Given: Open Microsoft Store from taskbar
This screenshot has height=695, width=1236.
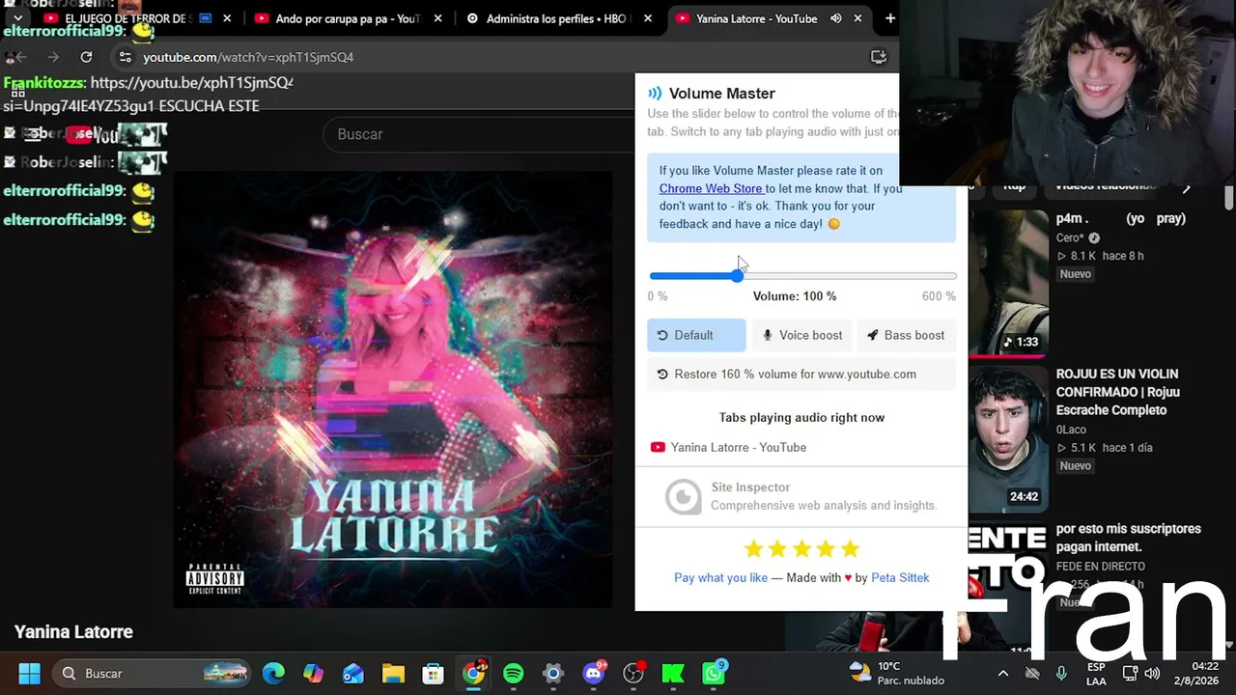Looking at the screenshot, I should [433, 673].
